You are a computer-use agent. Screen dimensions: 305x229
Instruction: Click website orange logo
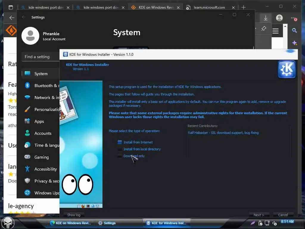click(x=11, y=30)
